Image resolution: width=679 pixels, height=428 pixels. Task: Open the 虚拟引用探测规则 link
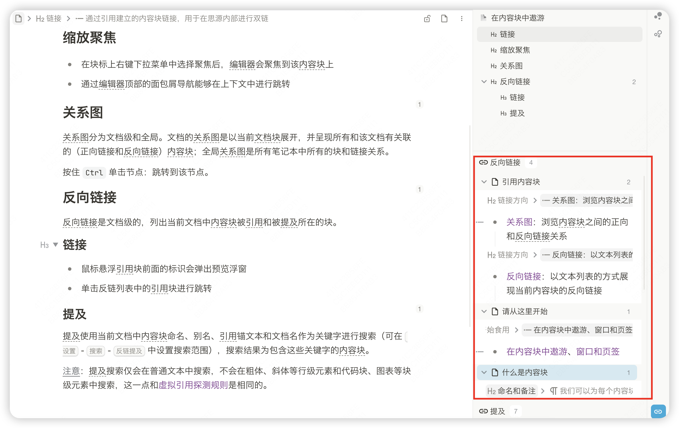[x=193, y=385]
